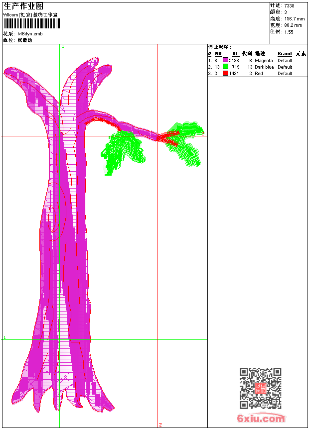The width and height of the screenshot is (309, 428).
Task: Click the St. stitch column header
Action: [235, 54]
